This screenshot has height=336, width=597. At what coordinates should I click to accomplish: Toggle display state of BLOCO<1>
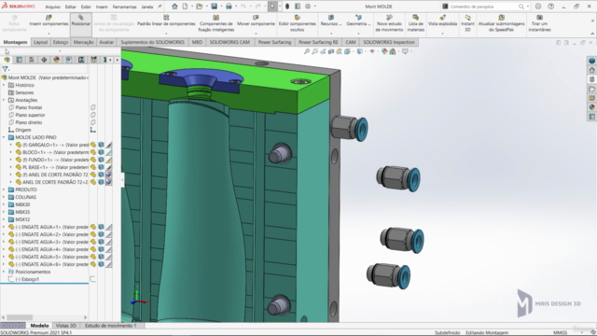tap(101, 152)
